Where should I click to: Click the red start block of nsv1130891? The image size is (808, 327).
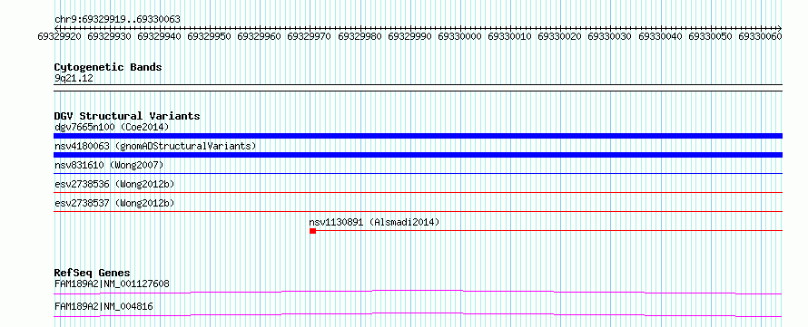point(313,231)
